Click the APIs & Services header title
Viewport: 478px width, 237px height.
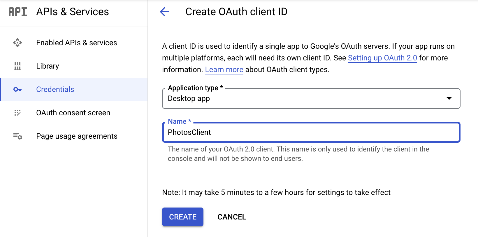pos(73,12)
